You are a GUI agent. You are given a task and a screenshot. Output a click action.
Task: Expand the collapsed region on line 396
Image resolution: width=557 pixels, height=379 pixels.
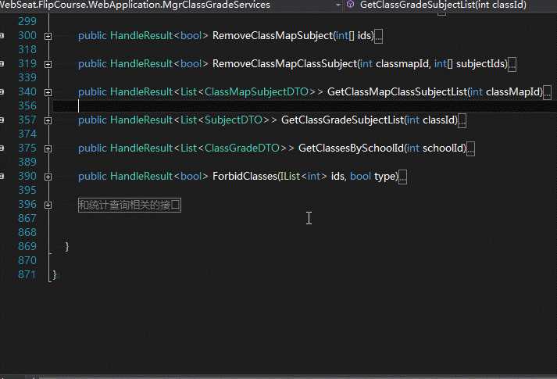click(48, 205)
